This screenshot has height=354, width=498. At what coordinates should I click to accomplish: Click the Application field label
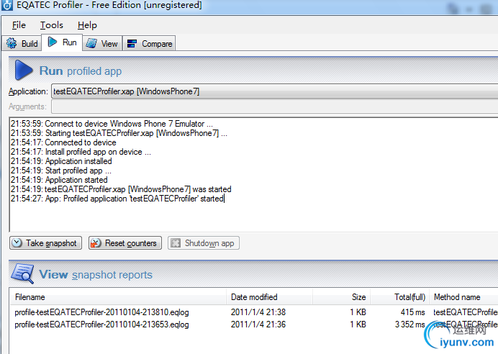coord(28,91)
